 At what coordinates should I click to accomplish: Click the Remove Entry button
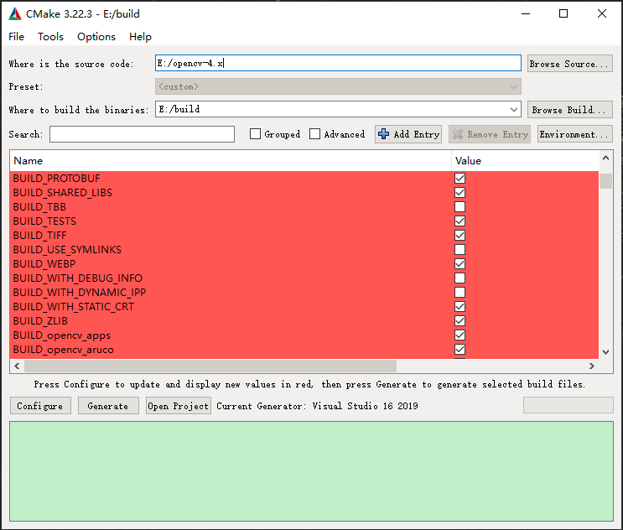(490, 134)
